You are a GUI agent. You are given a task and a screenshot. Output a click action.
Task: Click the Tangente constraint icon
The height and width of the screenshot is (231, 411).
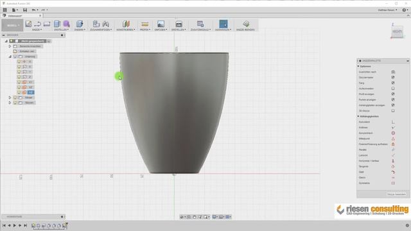pyautogui.click(x=393, y=167)
